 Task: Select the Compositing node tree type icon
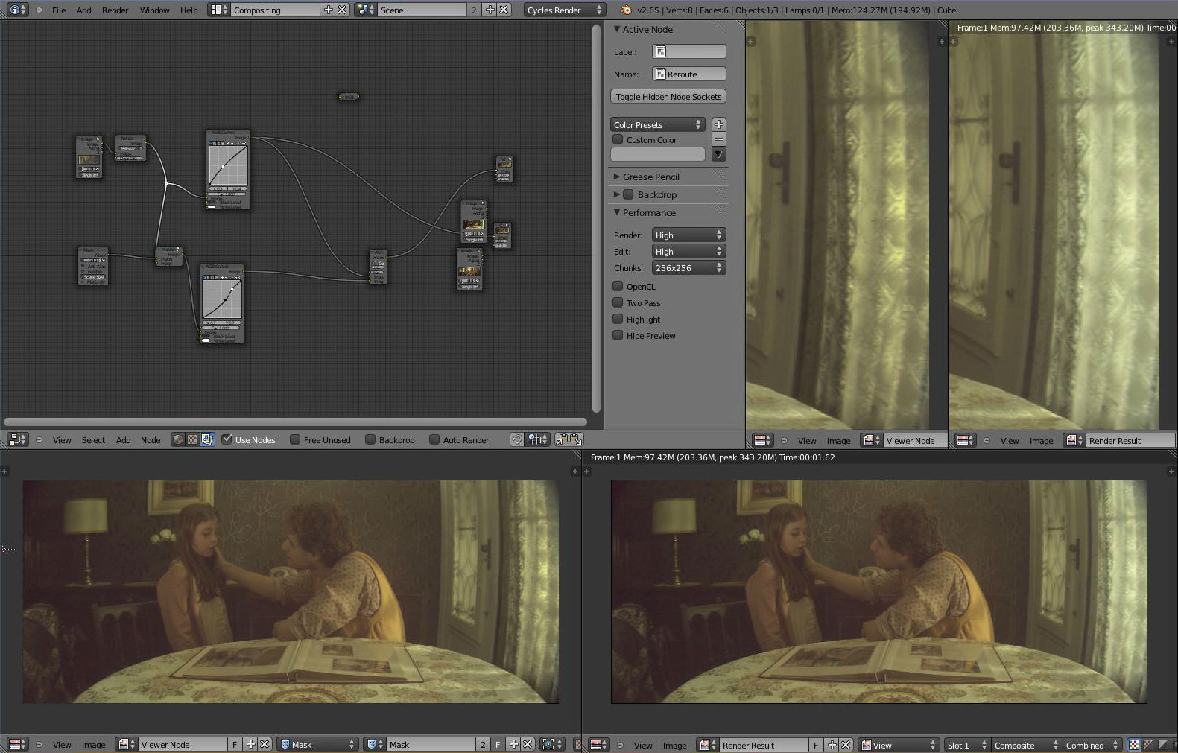(x=207, y=439)
